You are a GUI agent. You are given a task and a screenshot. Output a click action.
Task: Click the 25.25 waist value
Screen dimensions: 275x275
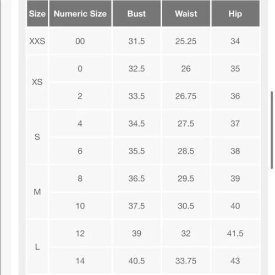pos(186,41)
